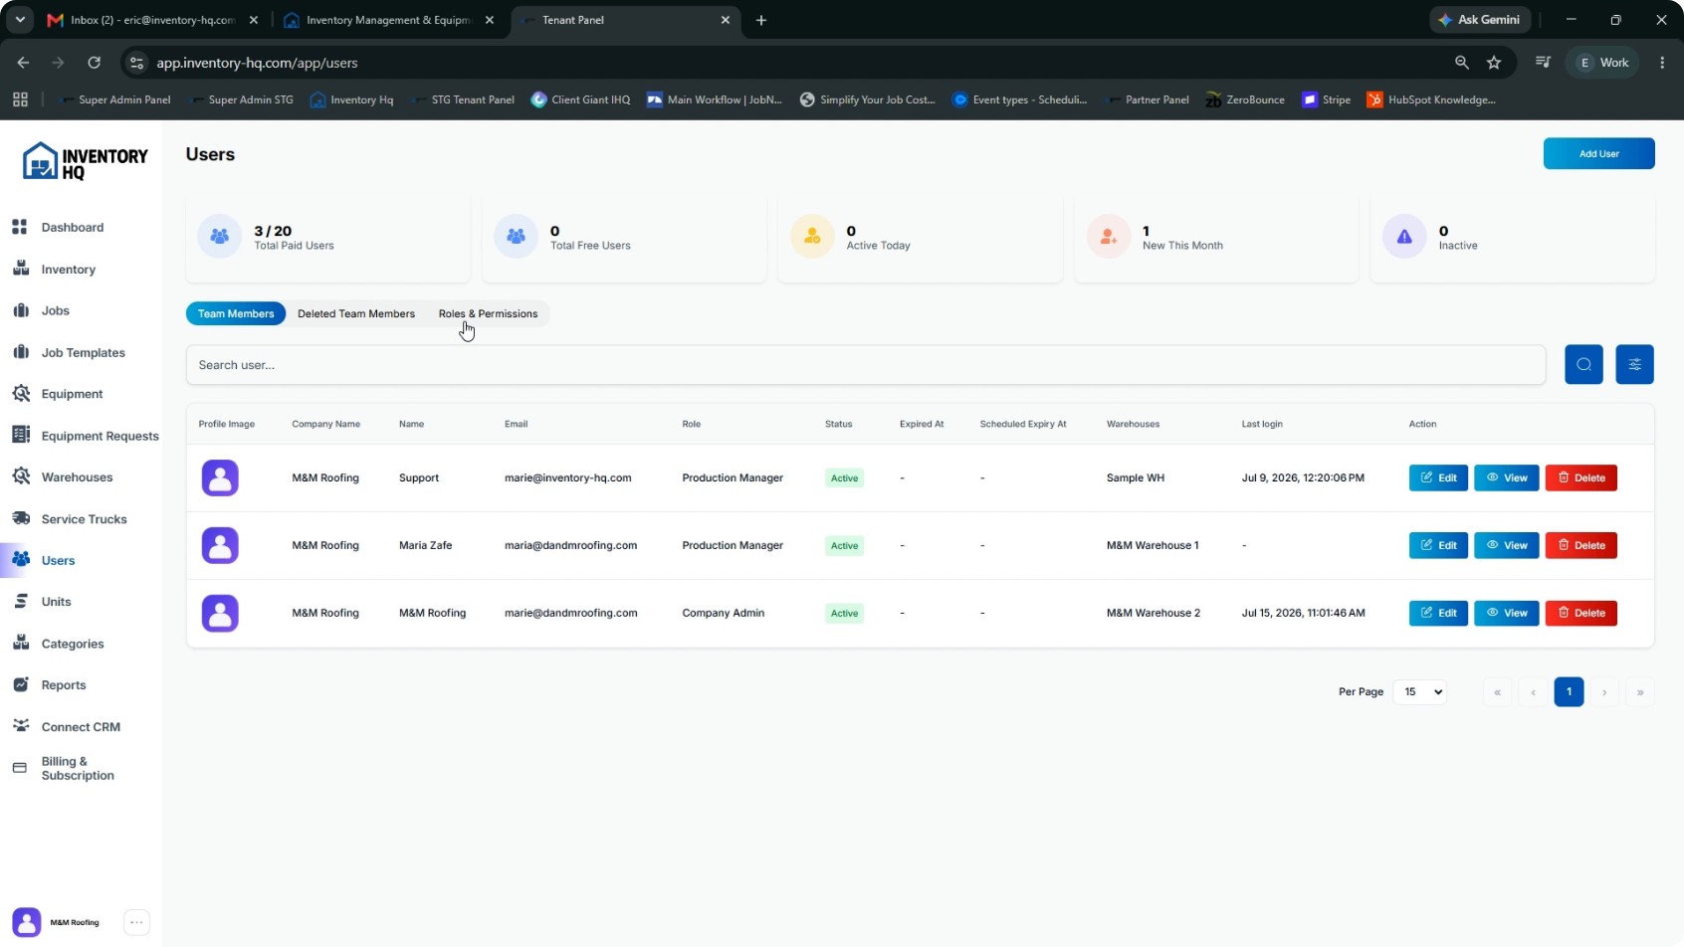1684x947 pixels.
Task: Open Connect CRM page
Action: (81, 727)
